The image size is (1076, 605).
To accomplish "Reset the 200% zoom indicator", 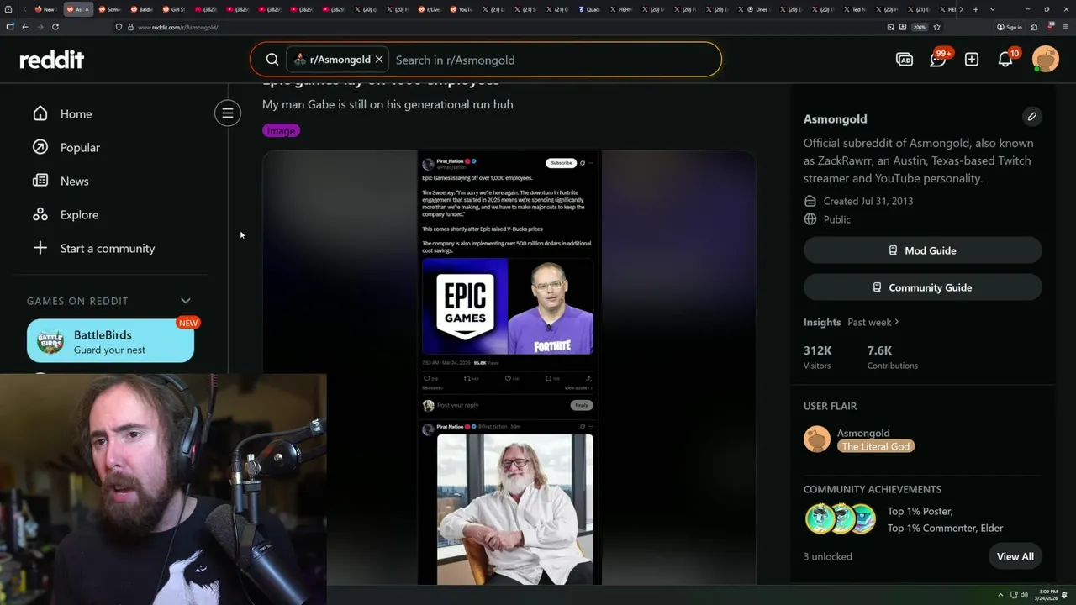I will 920,27.
